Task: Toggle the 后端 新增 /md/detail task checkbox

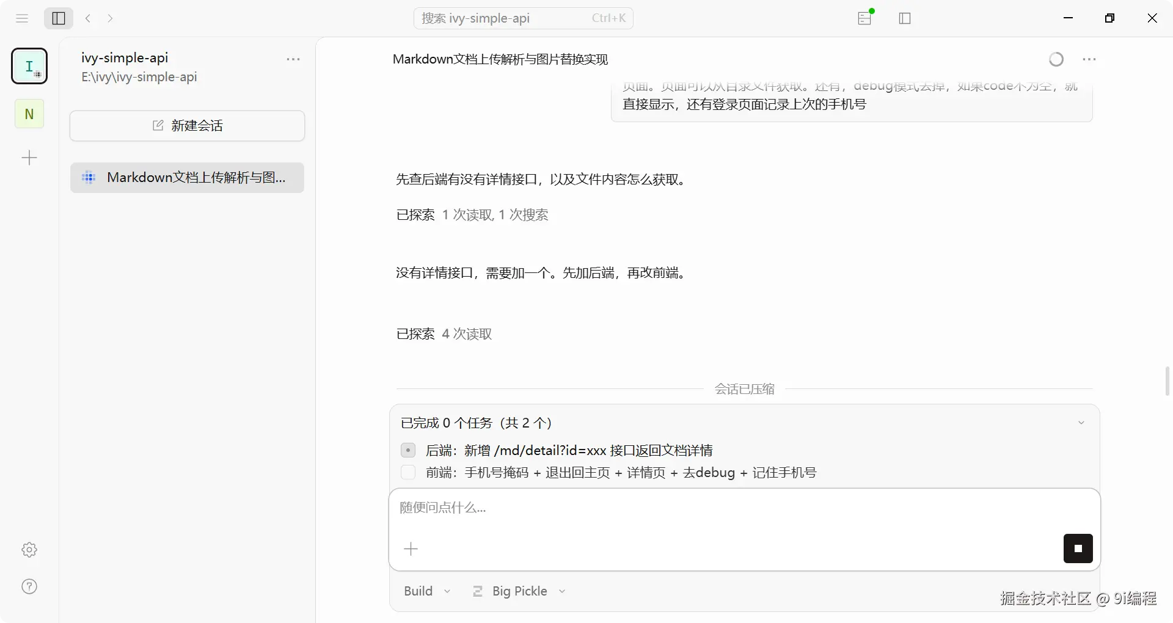Action: point(408,450)
